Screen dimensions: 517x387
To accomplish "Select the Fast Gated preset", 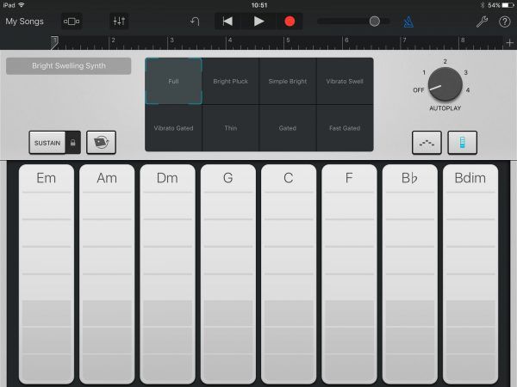I will [x=345, y=128].
